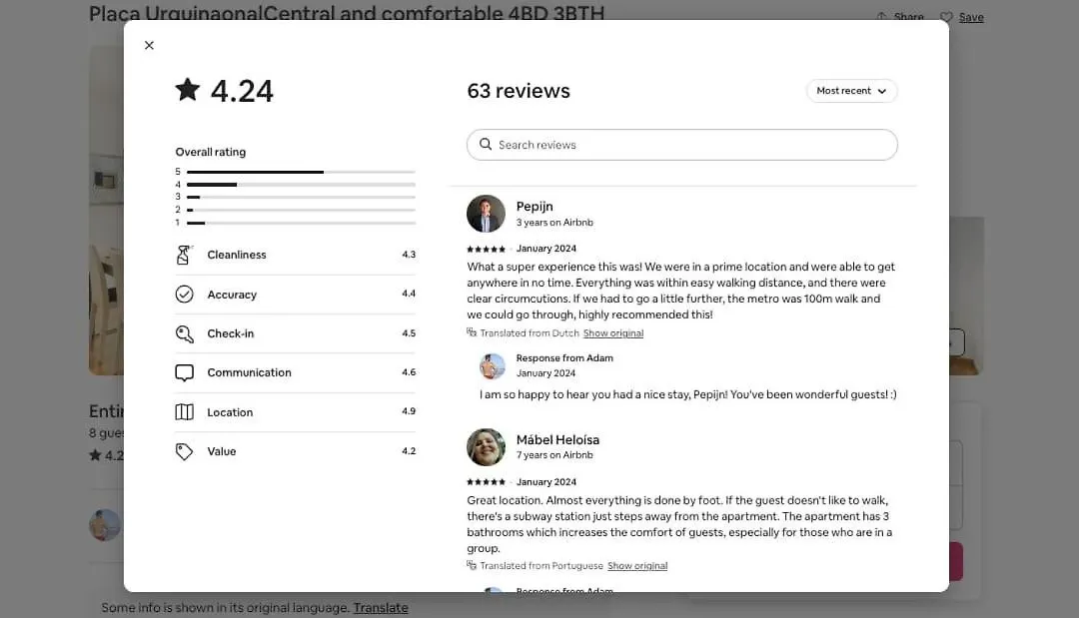Focus the Search reviews field
This screenshot has width=1079, height=618.
click(x=682, y=145)
